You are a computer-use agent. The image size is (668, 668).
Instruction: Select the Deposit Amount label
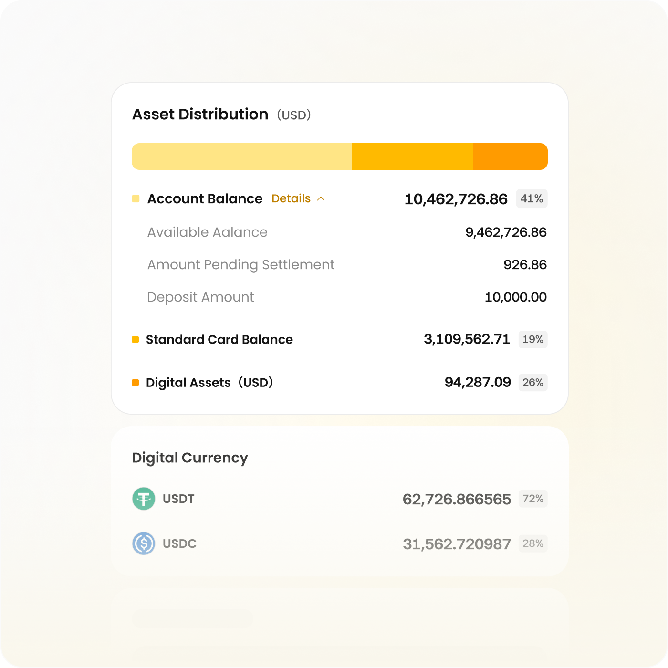tap(201, 297)
